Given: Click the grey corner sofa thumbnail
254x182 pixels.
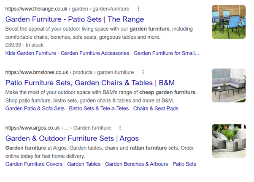Looking at the screenshot, I should click(x=229, y=86).
